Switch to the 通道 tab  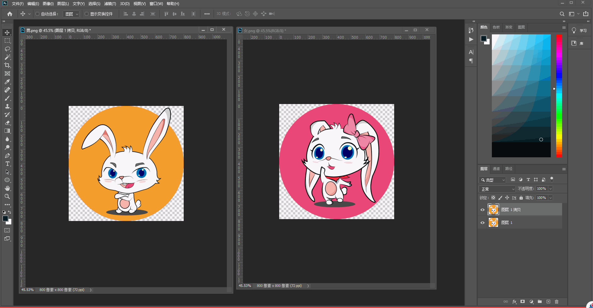pyautogui.click(x=496, y=169)
